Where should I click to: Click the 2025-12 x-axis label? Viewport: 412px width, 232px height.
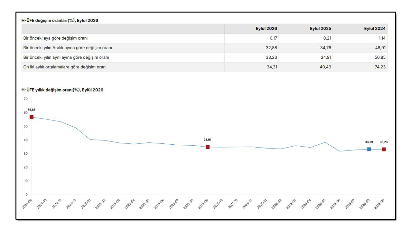tap(247, 204)
